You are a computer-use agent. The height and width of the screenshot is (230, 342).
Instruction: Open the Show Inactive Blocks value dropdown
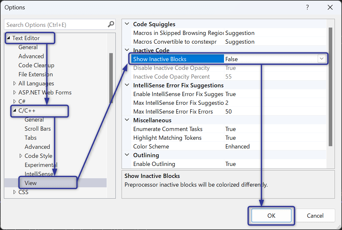322,59
